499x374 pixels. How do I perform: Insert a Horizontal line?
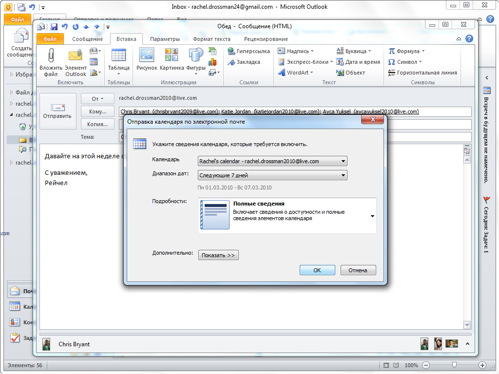point(422,73)
